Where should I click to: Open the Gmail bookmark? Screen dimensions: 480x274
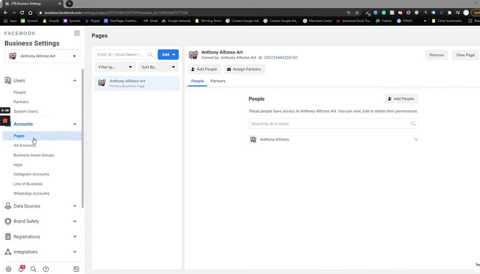[x=150, y=21]
